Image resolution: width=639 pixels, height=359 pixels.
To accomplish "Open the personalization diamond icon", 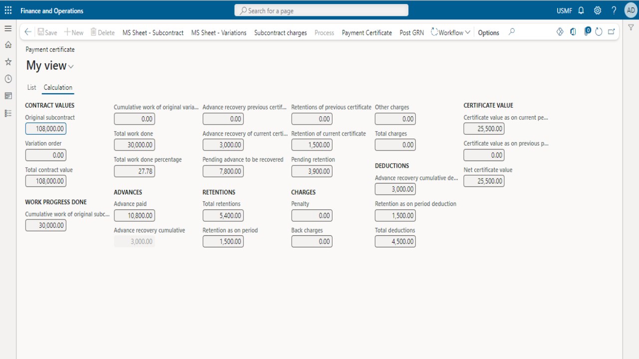I will [x=560, y=32].
